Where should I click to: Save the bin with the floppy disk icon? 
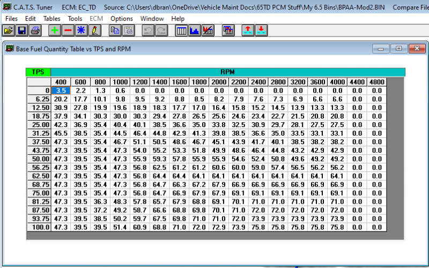point(22,31)
